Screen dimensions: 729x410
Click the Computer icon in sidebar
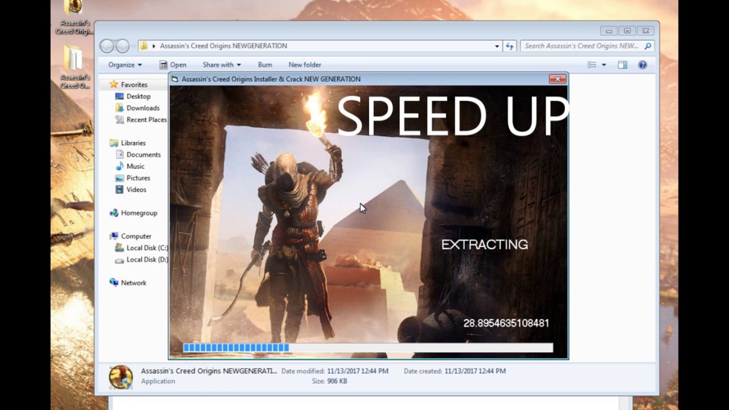point(114,236)
